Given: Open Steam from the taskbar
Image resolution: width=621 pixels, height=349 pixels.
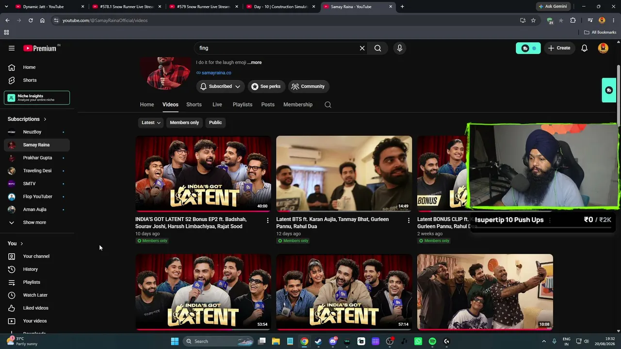Looking at the screenshot, I should click(318, 341).
